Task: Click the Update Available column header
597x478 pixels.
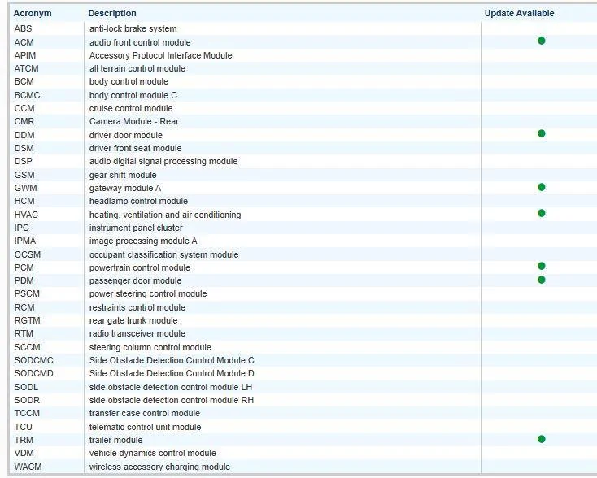Action: coord(519,13)
